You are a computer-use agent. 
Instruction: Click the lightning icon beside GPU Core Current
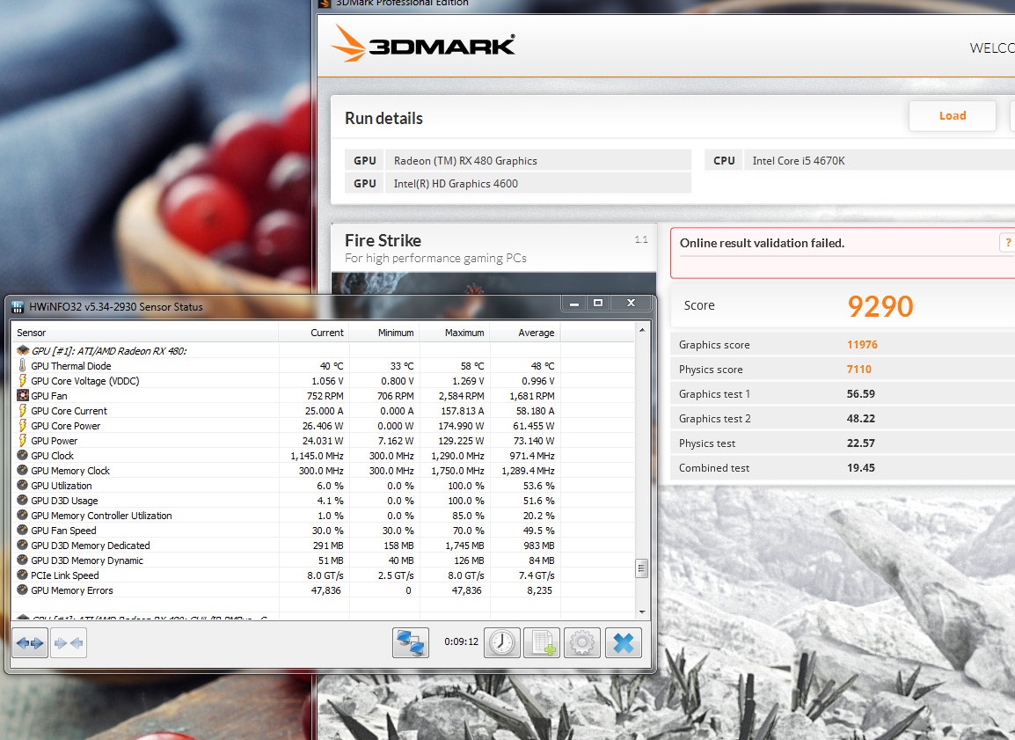(23, 410)
